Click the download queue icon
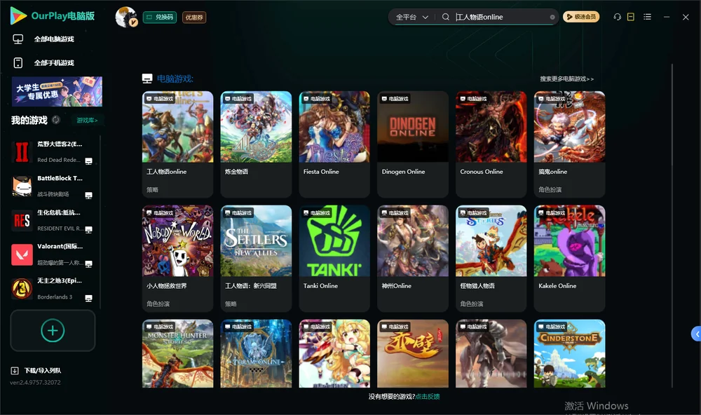 (15, 370)
